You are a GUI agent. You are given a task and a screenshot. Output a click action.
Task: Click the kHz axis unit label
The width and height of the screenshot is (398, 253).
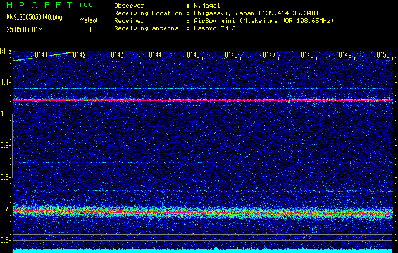pyautogui.click(x=6, y=51)
